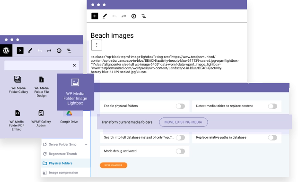Click the black plus add-block button in Beach images editor

click(x=95, y=16)
